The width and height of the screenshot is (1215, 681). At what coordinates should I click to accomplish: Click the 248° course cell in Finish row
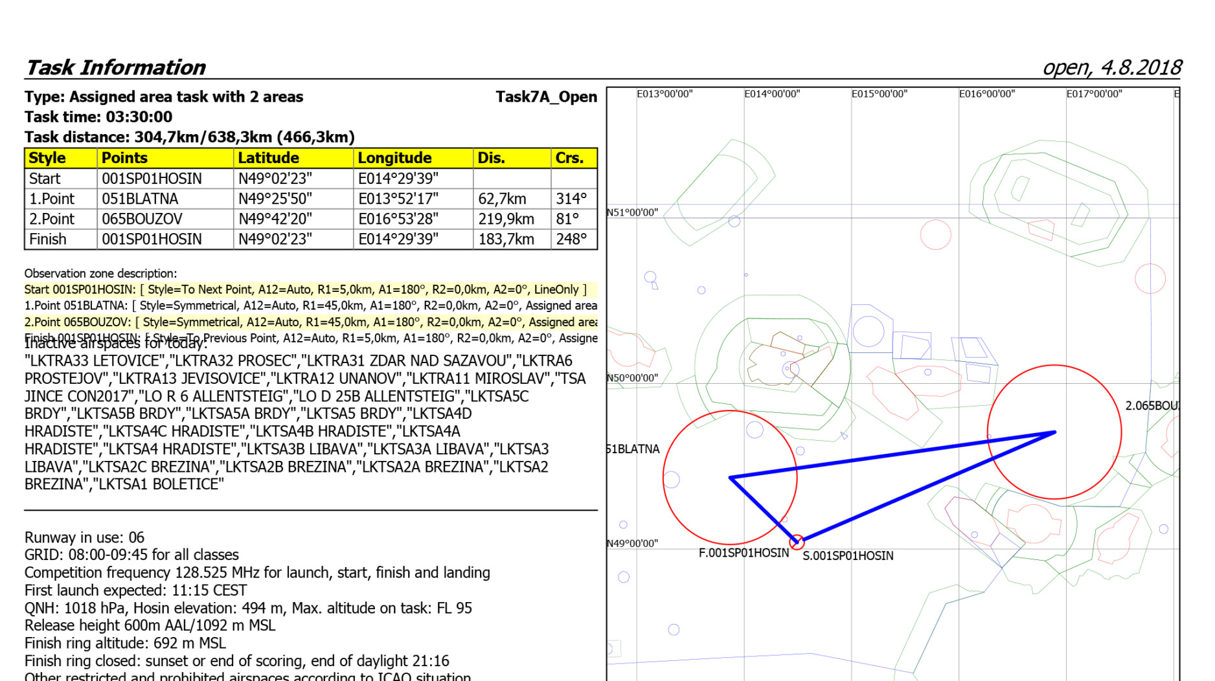pos(571,239)
